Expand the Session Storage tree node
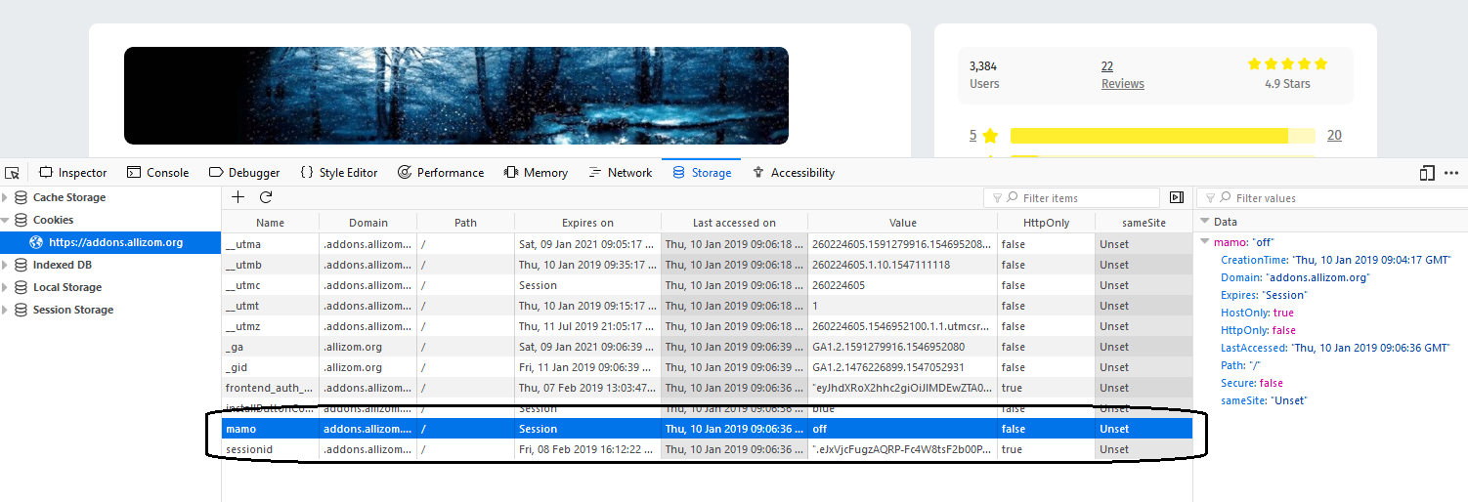The height and width of the screenshot is (502, 1468). coord(6,310)
